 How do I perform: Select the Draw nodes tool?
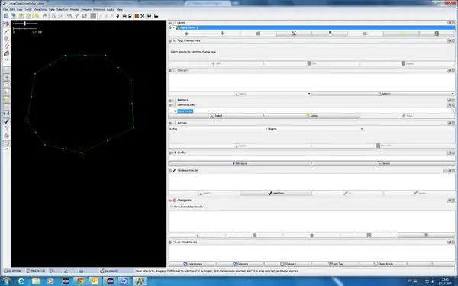point(6,31)
